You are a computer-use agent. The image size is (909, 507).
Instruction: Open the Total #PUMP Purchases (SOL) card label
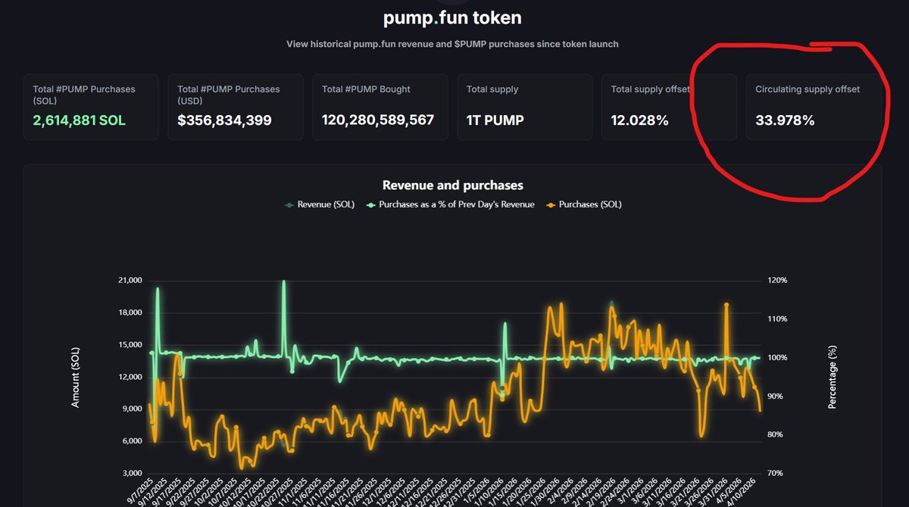(x=84, y=95)
